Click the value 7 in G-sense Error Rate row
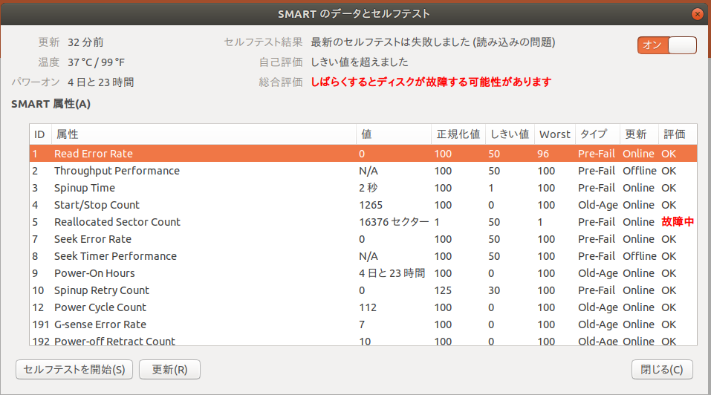The width and height of the screenshot is (711, 395). [x=362, y=324]
